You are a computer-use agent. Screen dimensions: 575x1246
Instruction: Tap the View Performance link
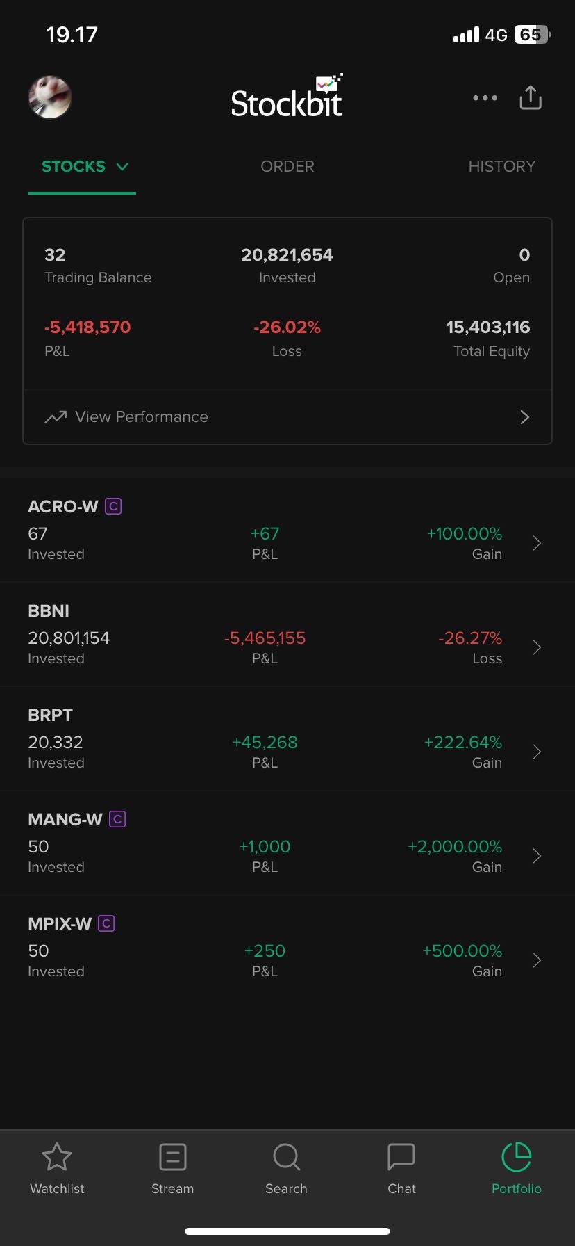click(141, 417)
